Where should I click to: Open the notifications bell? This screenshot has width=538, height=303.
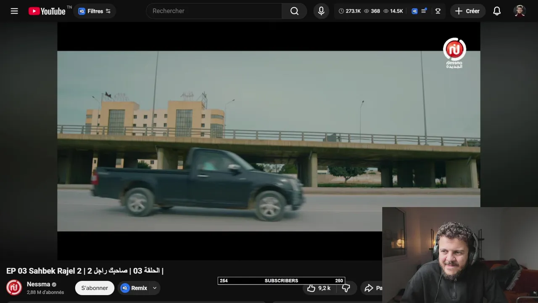coord(497,11)
